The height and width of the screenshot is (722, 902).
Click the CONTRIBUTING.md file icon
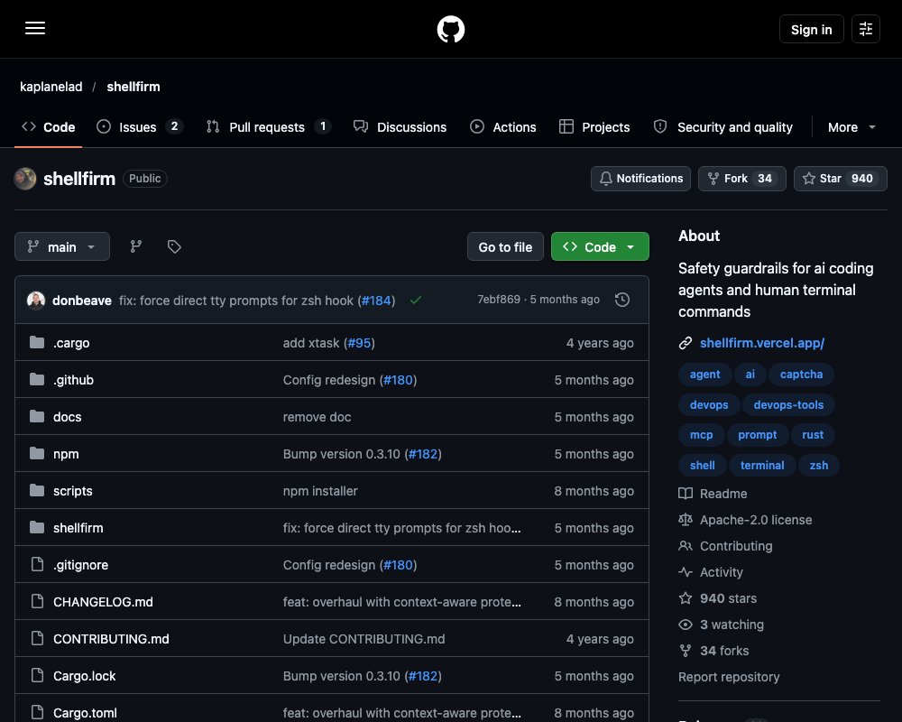pyautogui.click(x=37, y=638)
